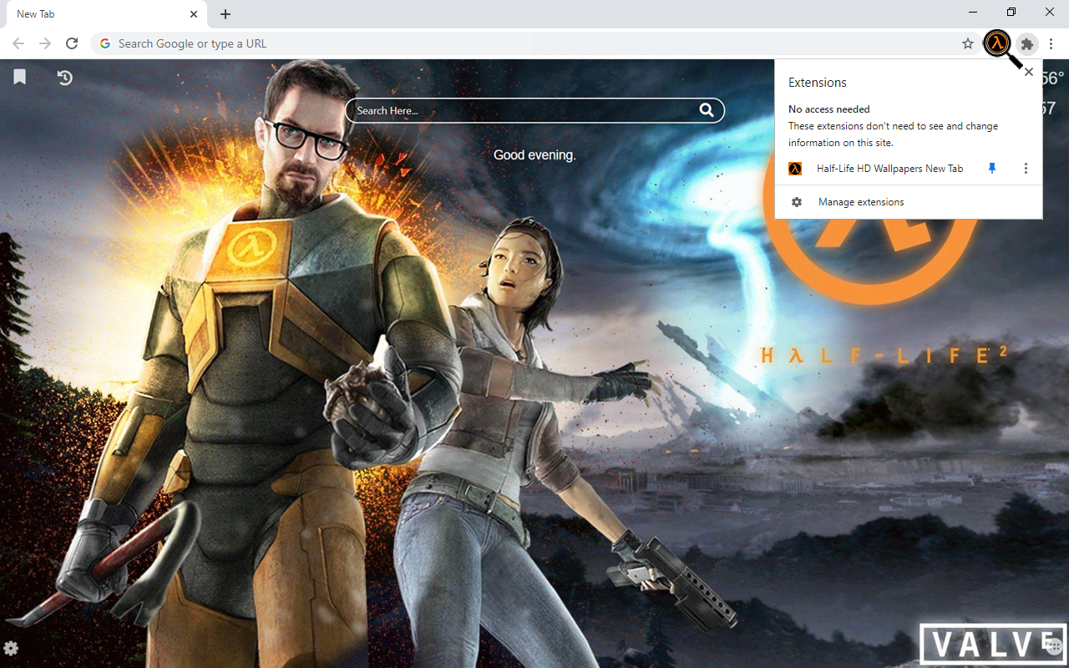Open the bookmarks icon on the page

coord(20,77)
